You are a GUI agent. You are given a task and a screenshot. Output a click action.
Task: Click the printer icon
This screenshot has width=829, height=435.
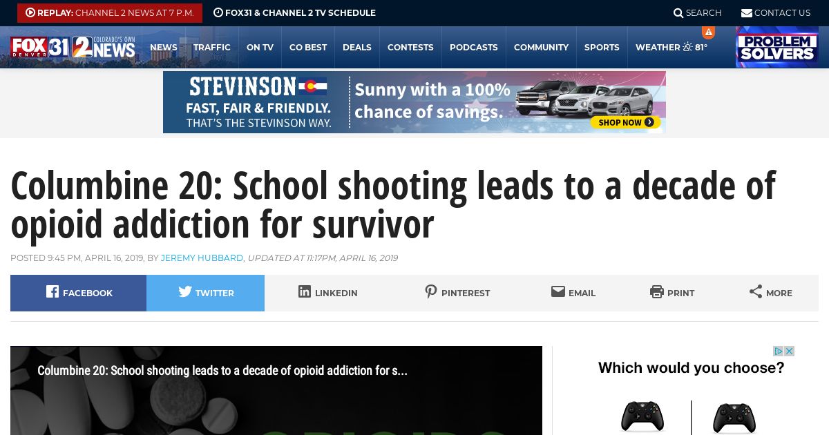pos(657,291)
